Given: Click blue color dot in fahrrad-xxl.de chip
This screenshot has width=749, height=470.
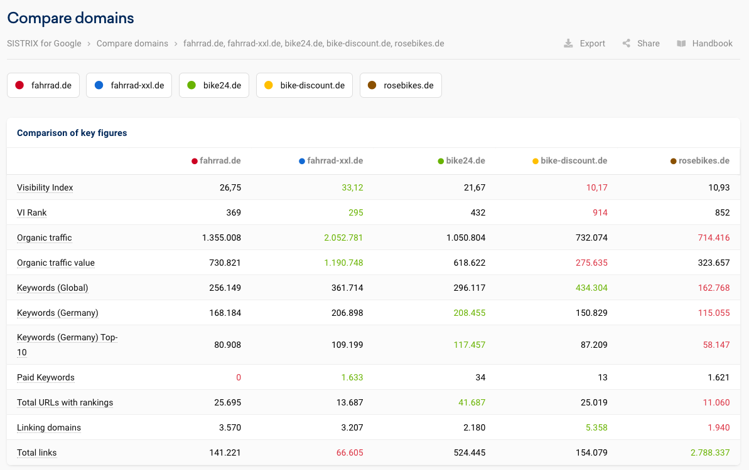Looking at the screenshot, I should click(x=99, y=85).
